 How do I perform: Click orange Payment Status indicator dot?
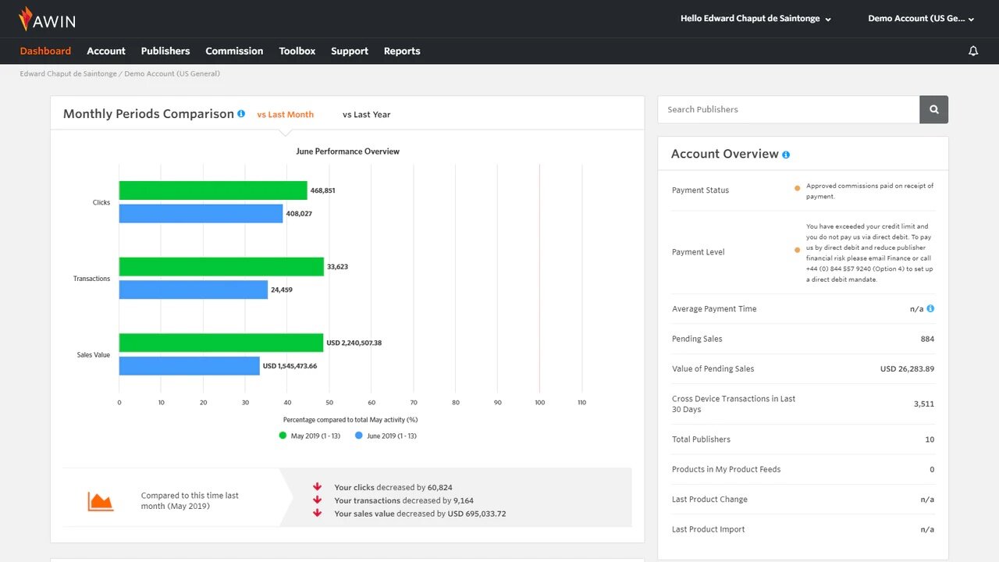[x=797, y=188]
